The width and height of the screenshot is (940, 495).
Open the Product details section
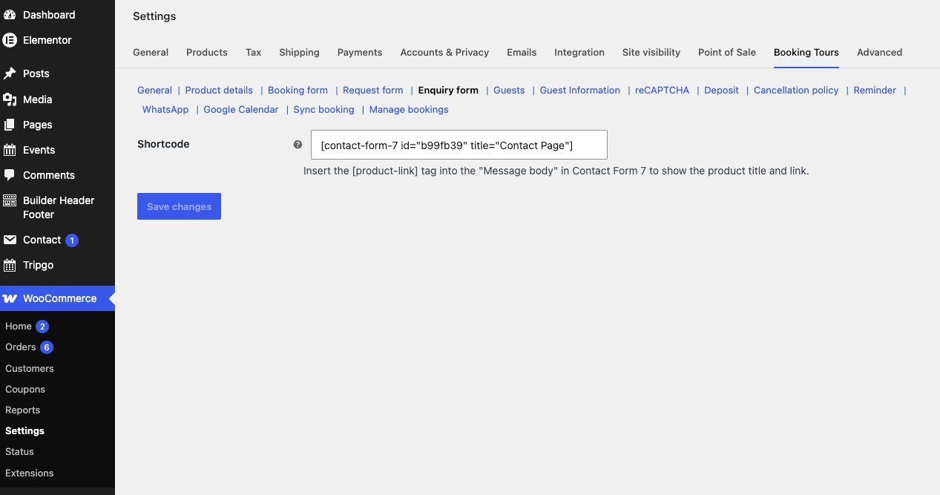[x=219, y=90]
